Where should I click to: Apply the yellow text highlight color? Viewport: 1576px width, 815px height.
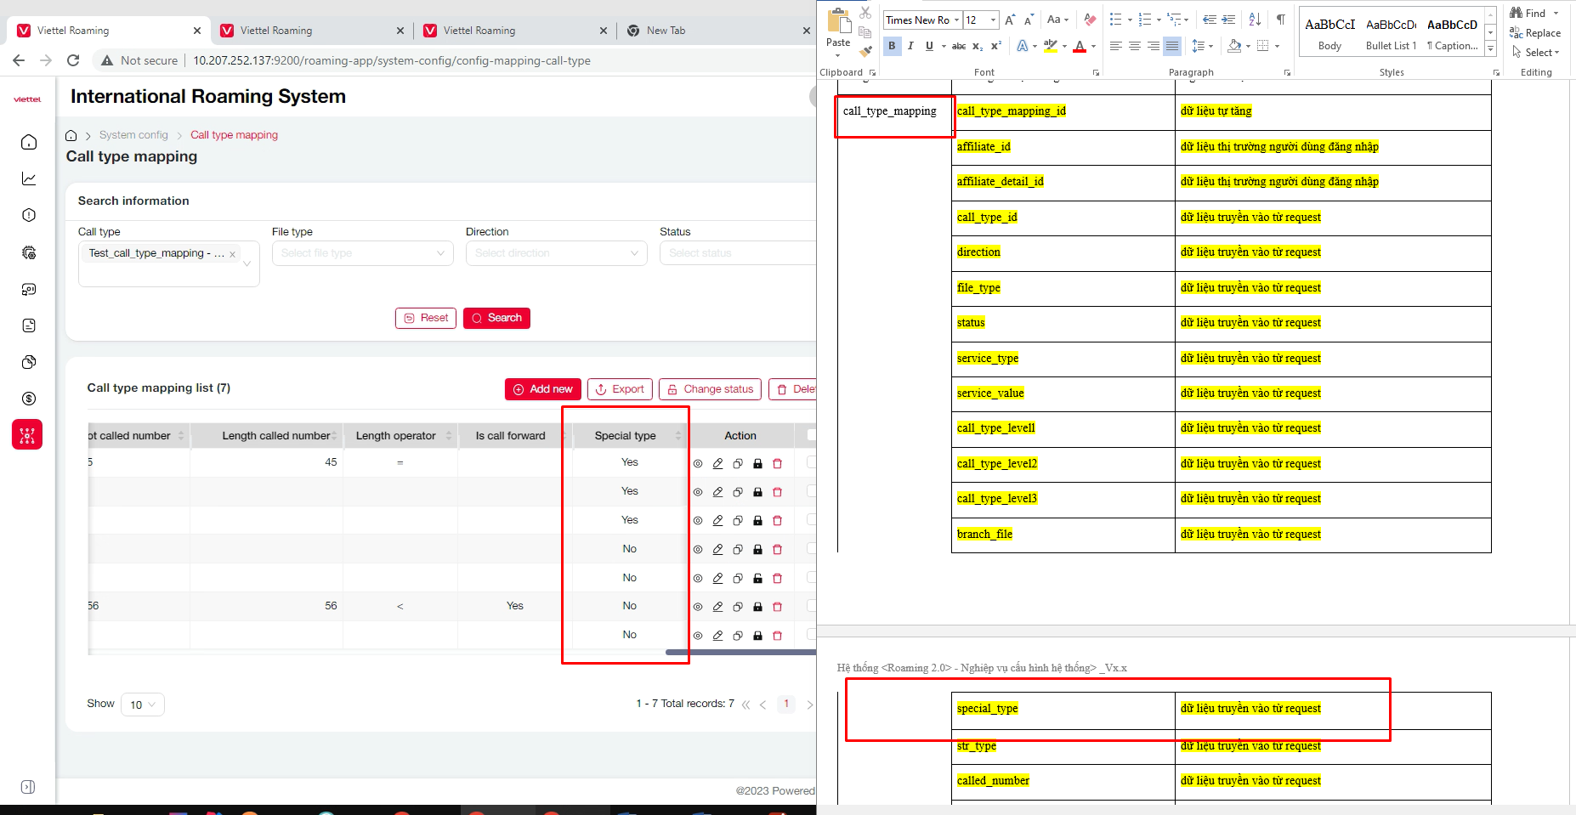(1051, 46)
